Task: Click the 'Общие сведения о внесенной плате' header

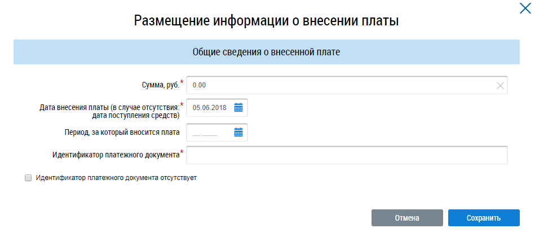Action: [x=267, y=52]
